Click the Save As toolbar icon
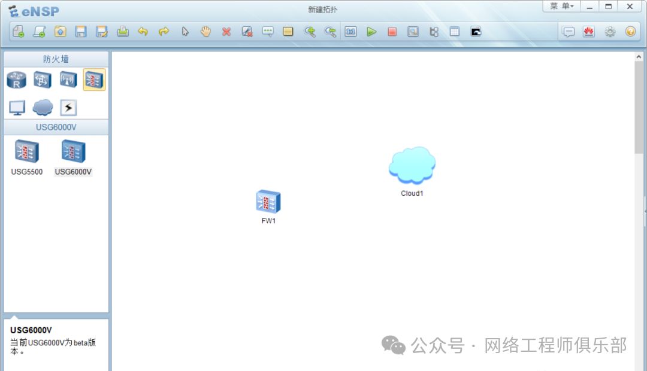 pyautogui.click(x=101, y=31)
